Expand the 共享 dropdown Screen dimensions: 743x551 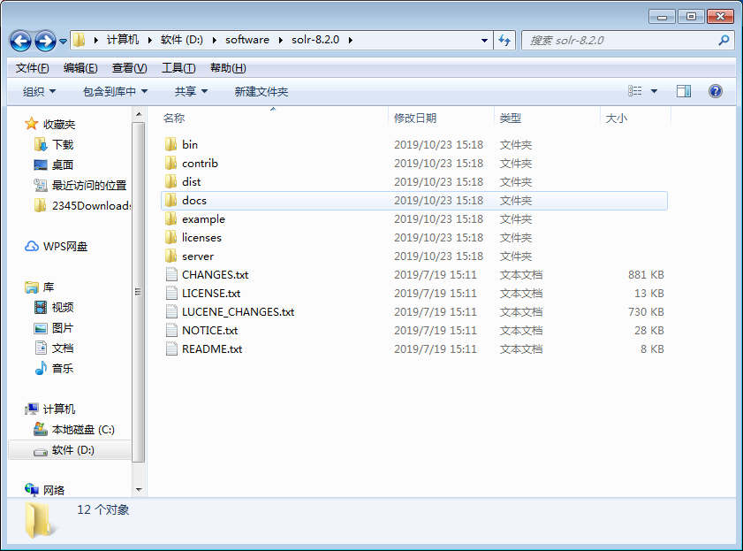click(x=191, y=91)
